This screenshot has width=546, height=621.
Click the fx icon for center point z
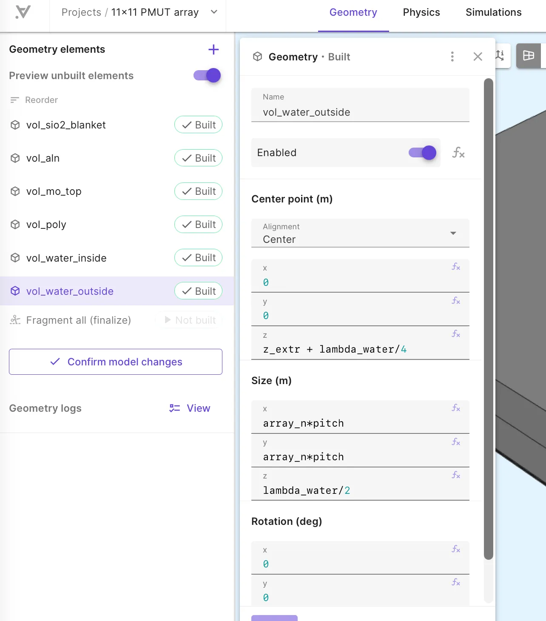click(x=456, y=334)
